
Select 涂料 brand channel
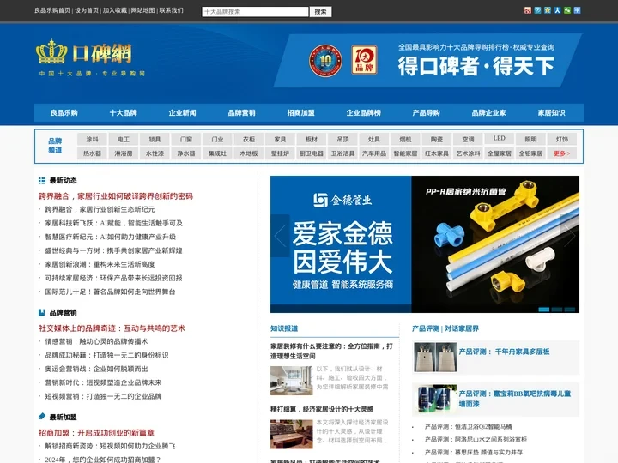coord(92,139)
